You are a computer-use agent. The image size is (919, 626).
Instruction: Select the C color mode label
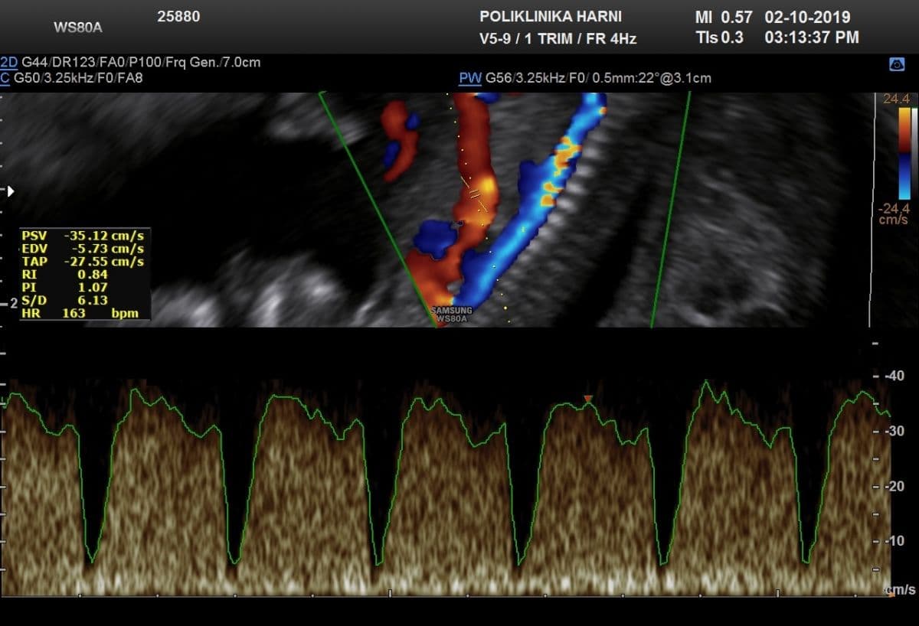tap(6, 77)
